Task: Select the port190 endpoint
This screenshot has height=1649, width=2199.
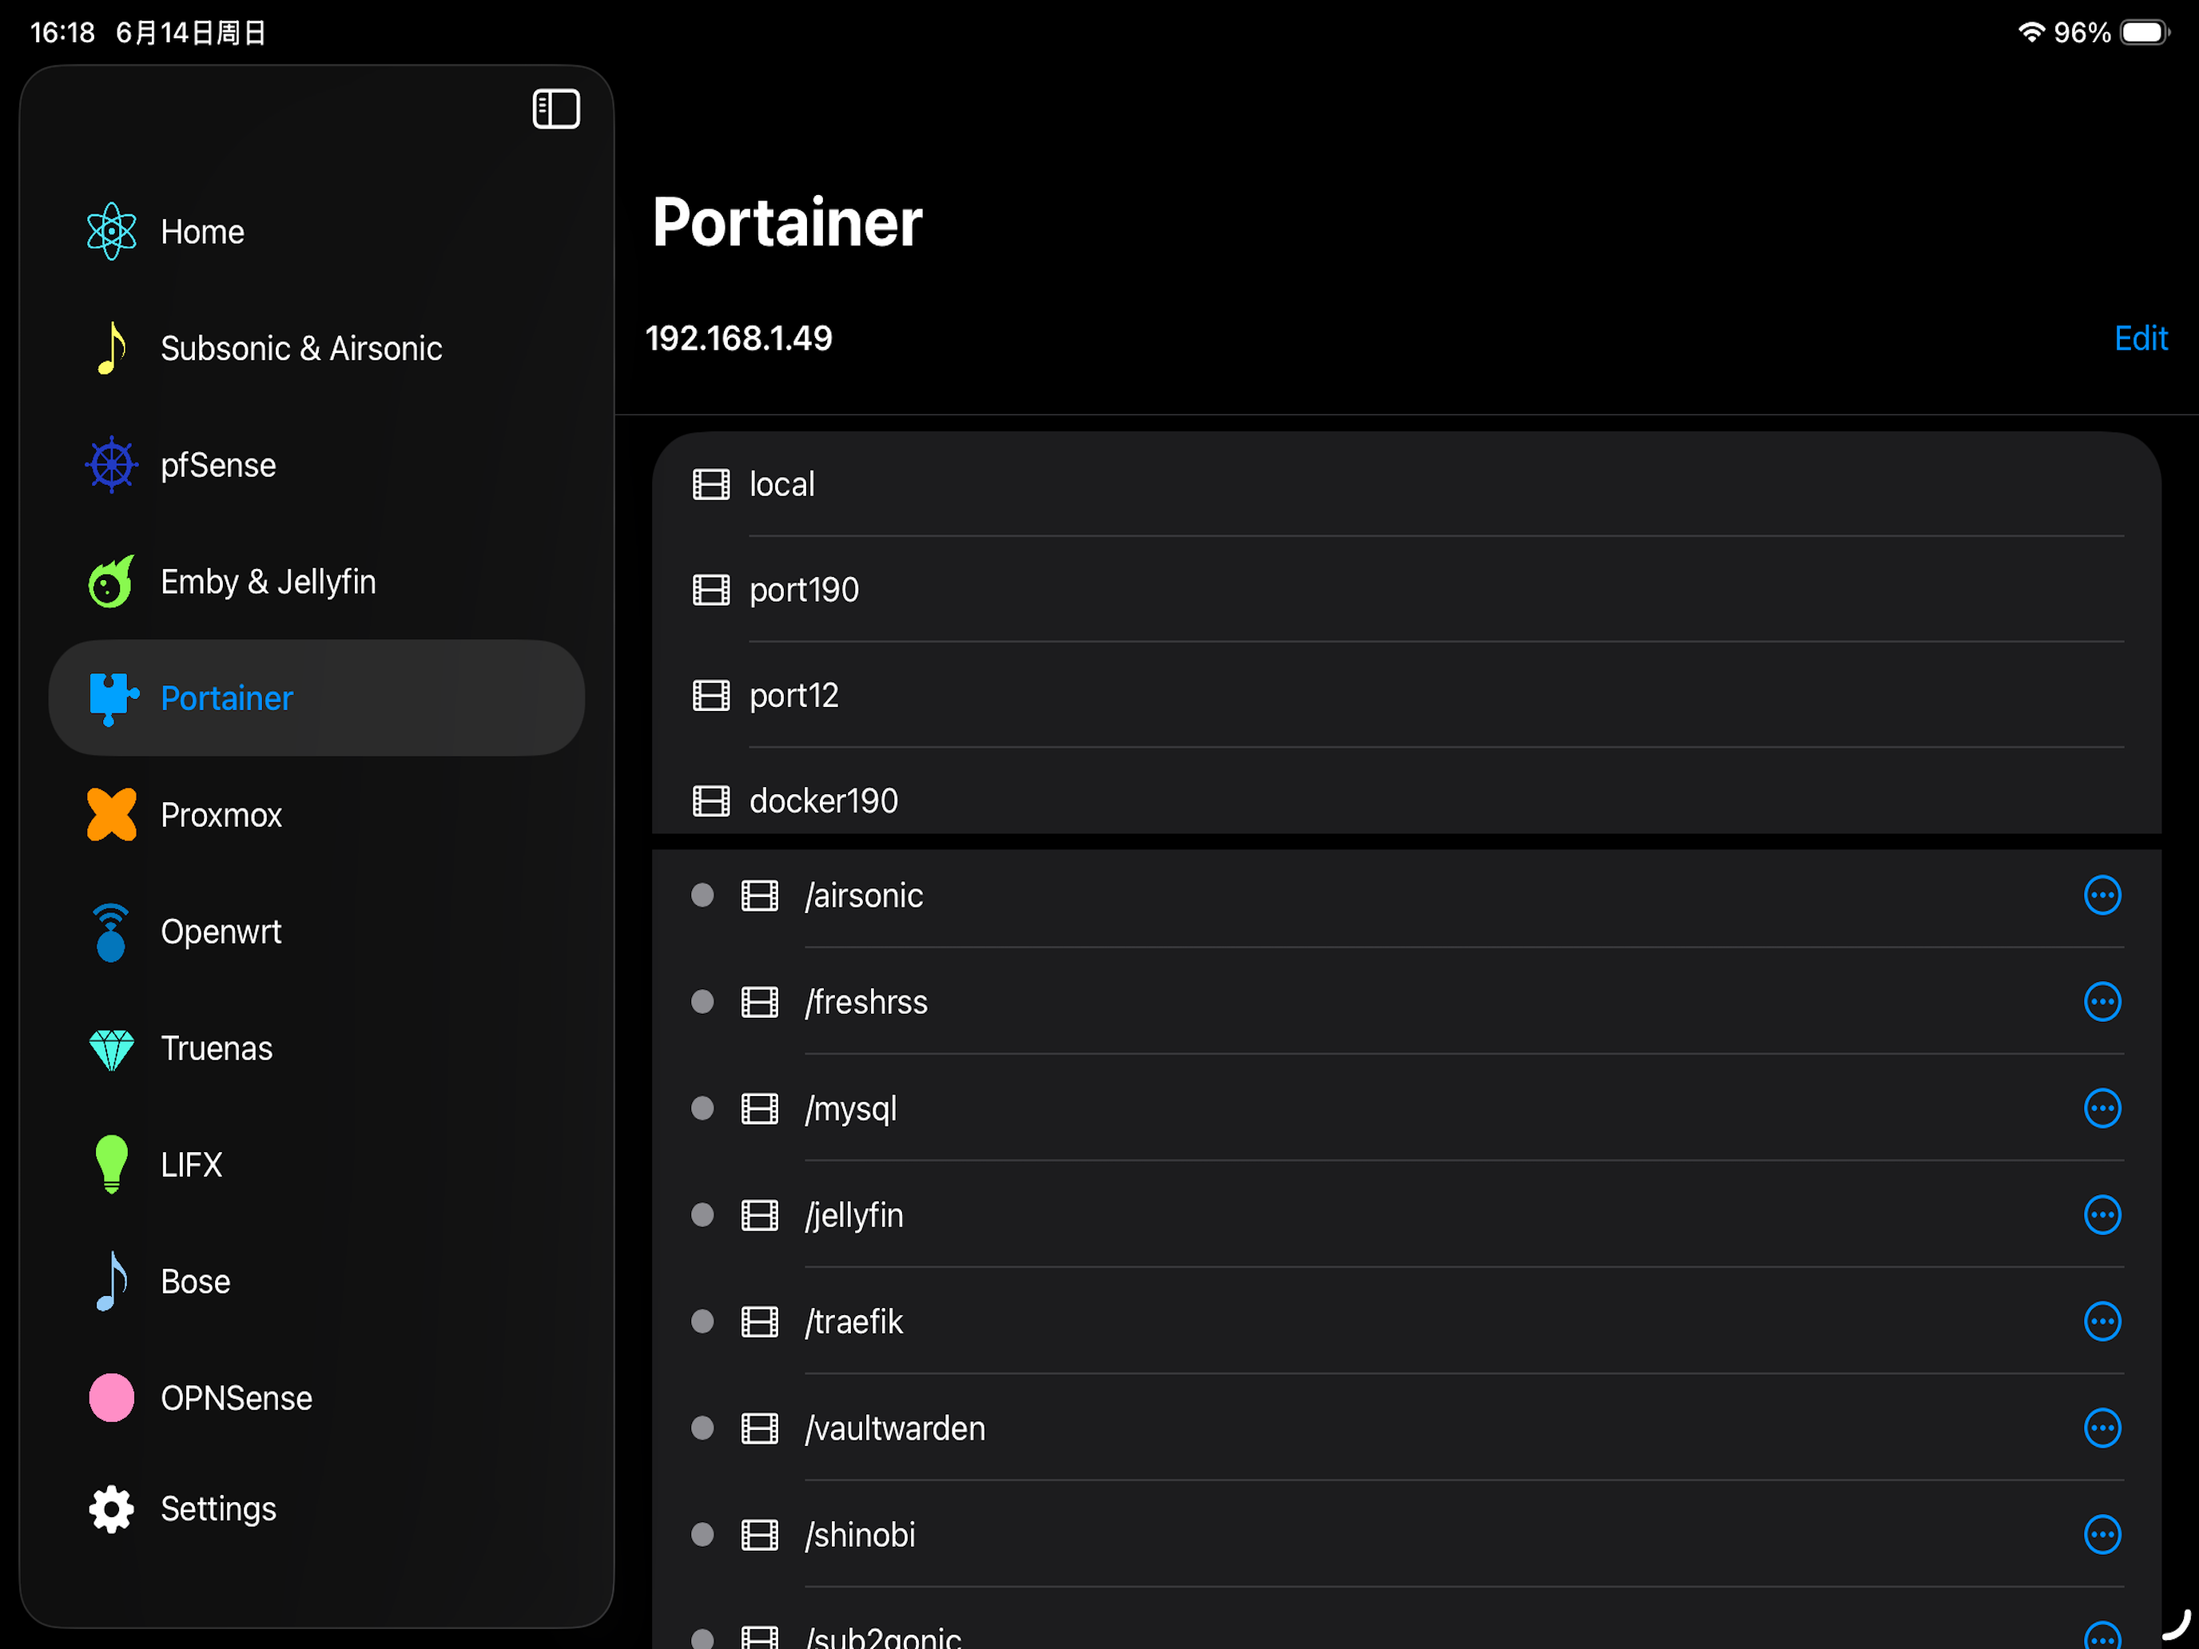Action: [x=1406, y=590]
